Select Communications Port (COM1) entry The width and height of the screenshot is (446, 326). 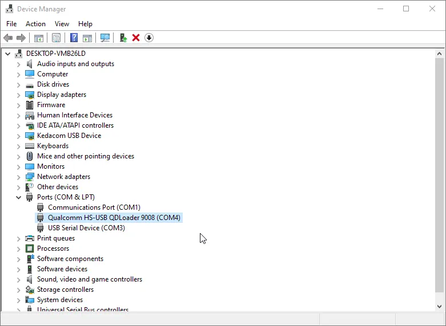94,207
